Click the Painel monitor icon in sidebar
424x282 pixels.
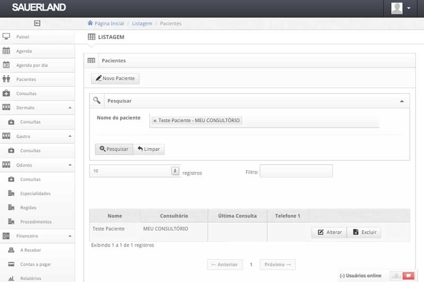click(x=6, y=37)
